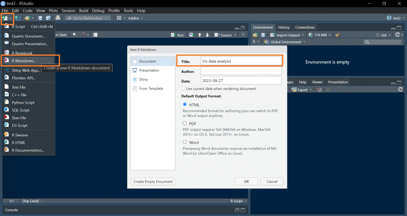Open the Export dropdown in Plots pane
Image resolution: width=407 pixels, height=216 pixels.
(301, 90)
